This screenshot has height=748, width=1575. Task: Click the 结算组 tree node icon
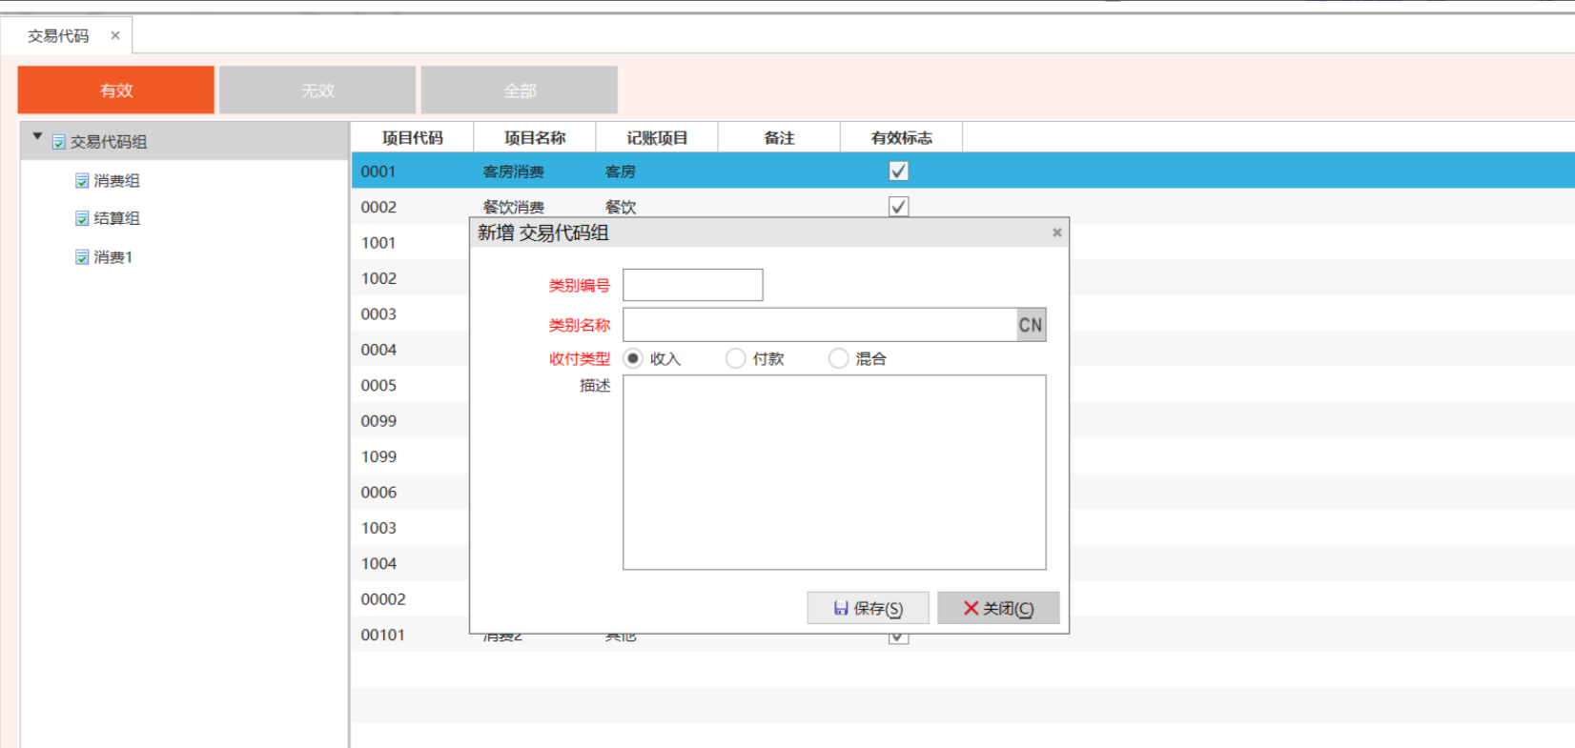[x=82, y=219]
